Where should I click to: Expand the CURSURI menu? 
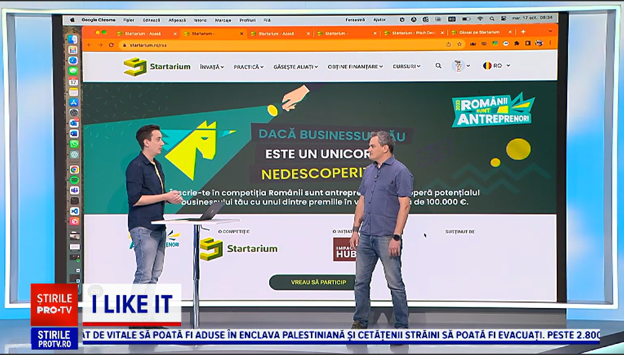[406, 67]
